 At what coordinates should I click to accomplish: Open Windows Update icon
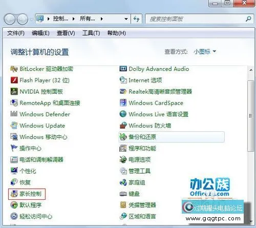click(x=14, y=126)
